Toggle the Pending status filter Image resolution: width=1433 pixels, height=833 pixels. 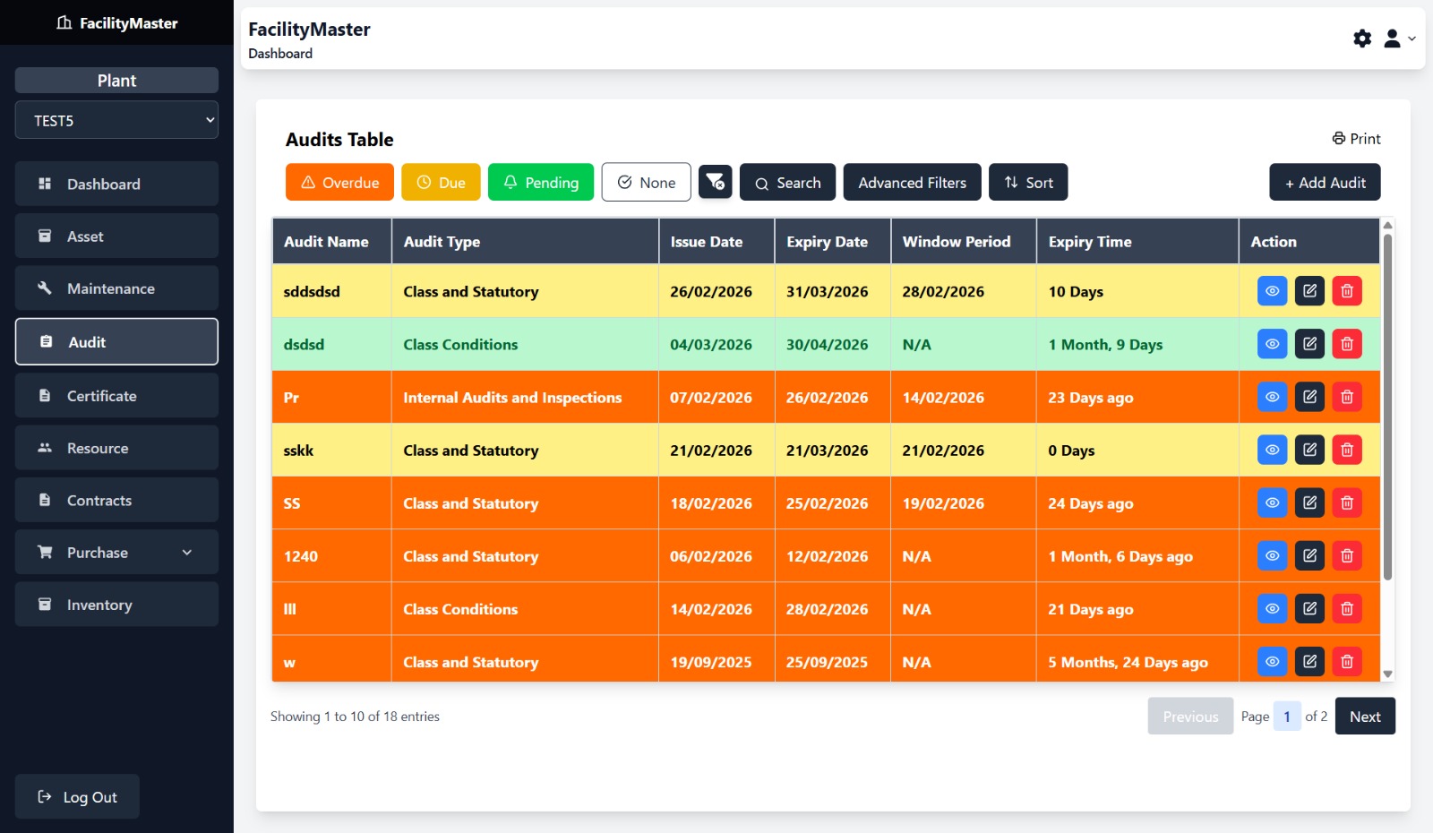coord(540,182)
